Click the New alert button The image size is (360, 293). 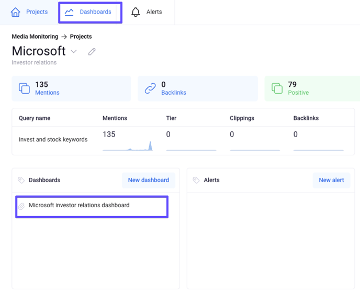[x=331, y=181]
